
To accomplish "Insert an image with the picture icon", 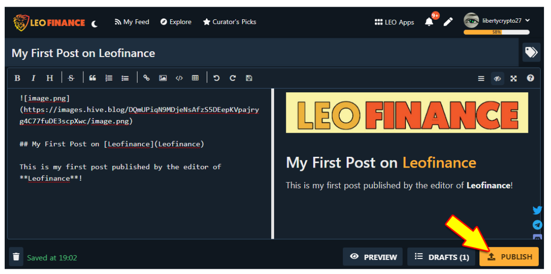I will point(162,78).
